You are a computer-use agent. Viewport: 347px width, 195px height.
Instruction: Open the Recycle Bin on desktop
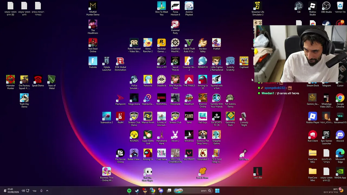(x=340, y=7)
